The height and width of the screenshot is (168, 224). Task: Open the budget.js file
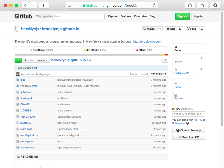click(x=25, y=123)
